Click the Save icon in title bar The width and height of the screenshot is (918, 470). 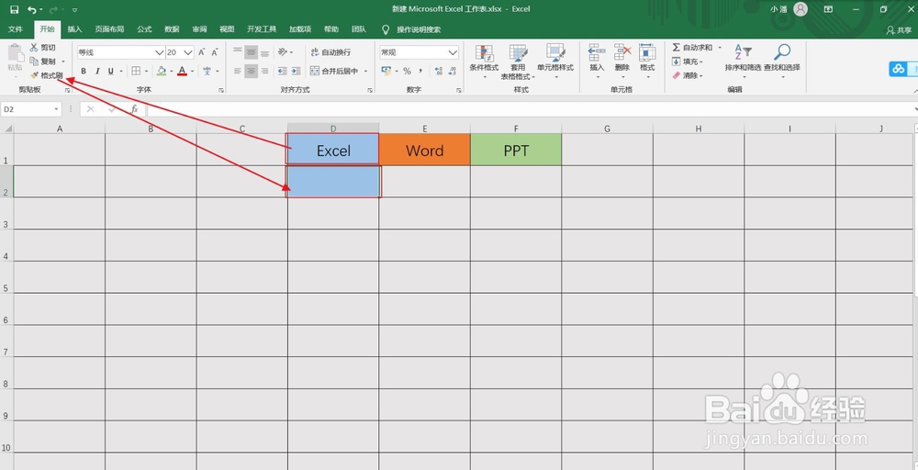click(x=15, y=9)
